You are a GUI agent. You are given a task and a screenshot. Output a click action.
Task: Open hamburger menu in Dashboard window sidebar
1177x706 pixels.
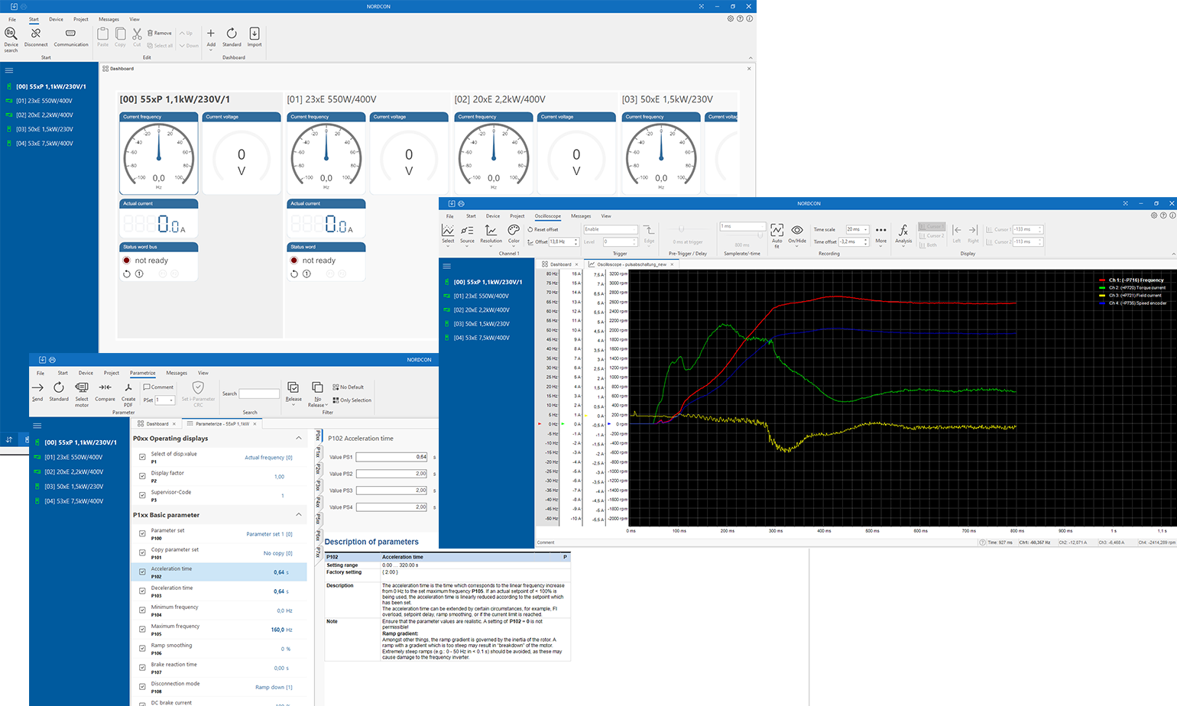(9, 70)
